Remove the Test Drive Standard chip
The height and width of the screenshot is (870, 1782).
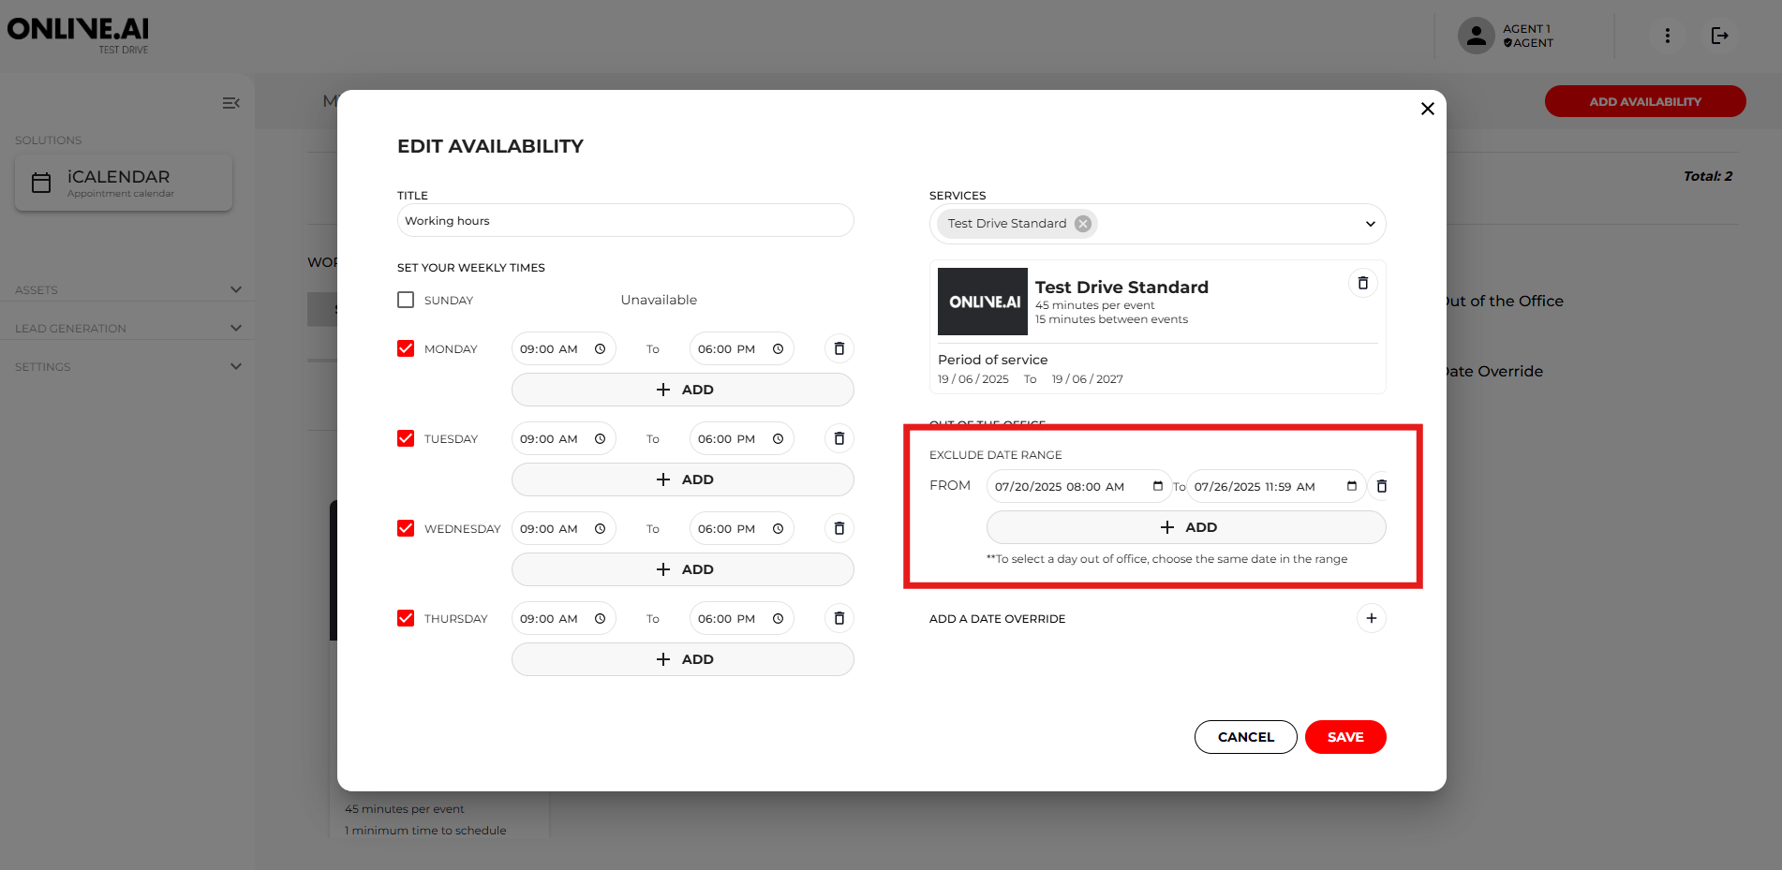point(1083,223)
